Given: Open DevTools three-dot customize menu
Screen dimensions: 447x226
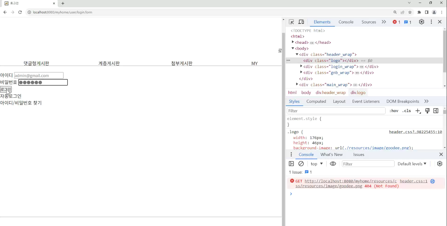Looking at the screenshot, I should pyautogui.click(x=431, y=22).
